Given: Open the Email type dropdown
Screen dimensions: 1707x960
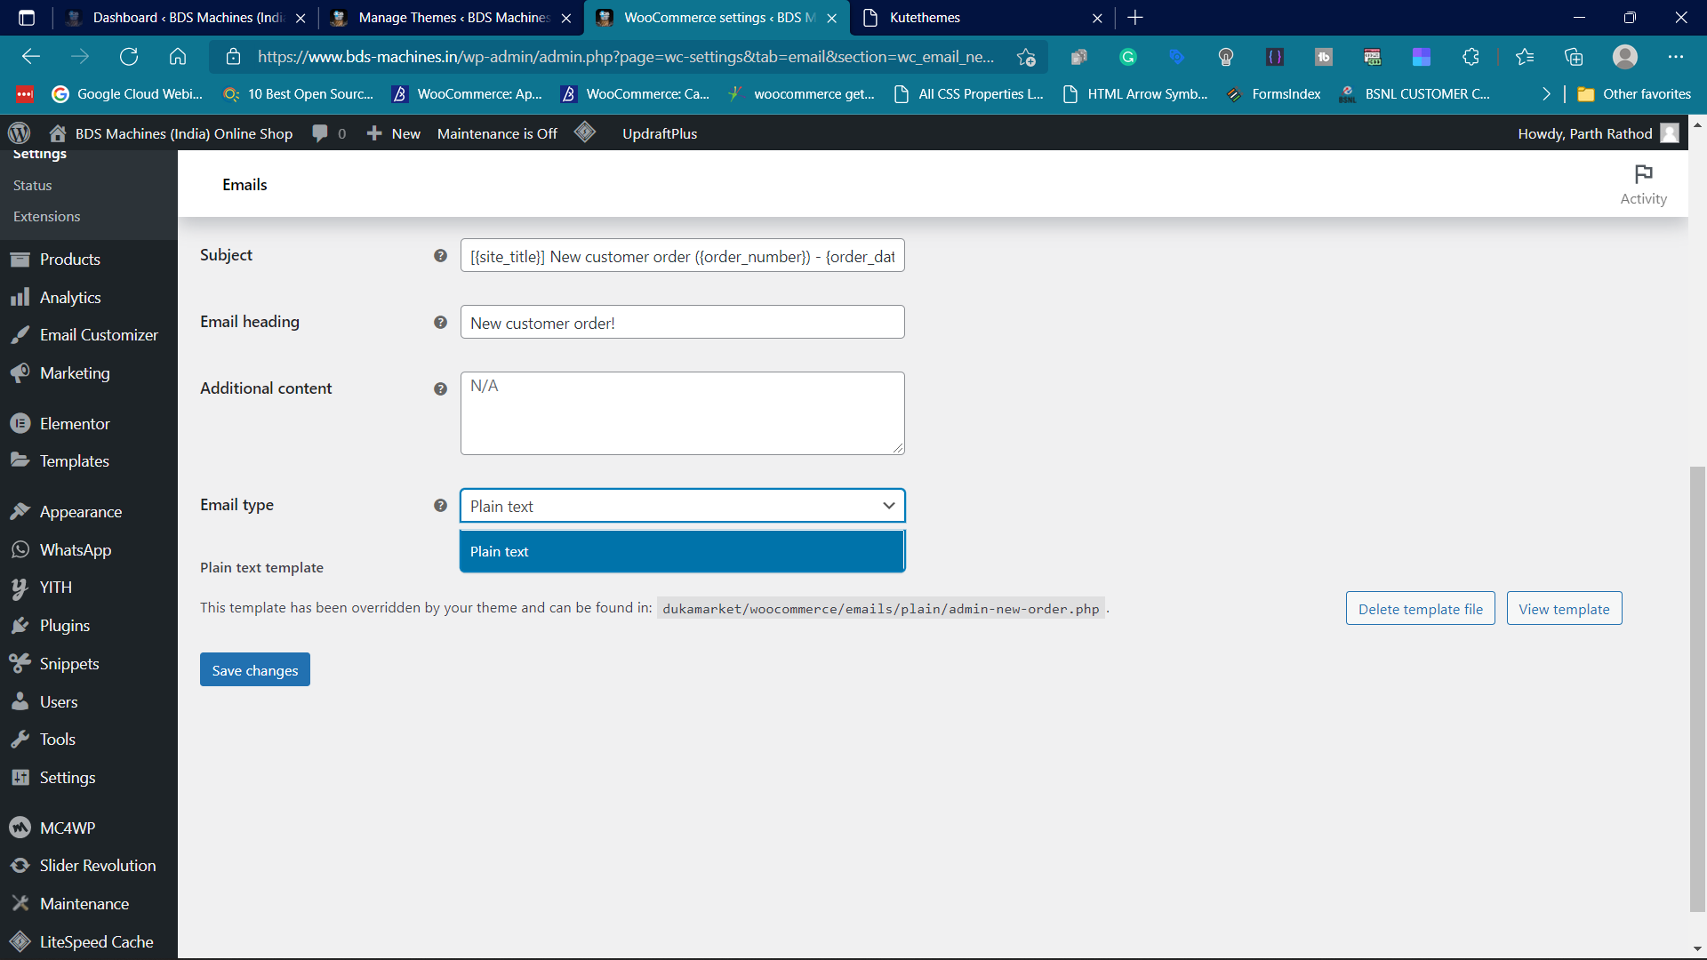Looking at the screenshot, I should pyautogui.click(x=682, y=506).
